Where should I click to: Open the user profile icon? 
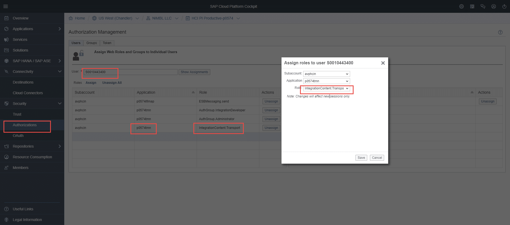tap(493, 6)
